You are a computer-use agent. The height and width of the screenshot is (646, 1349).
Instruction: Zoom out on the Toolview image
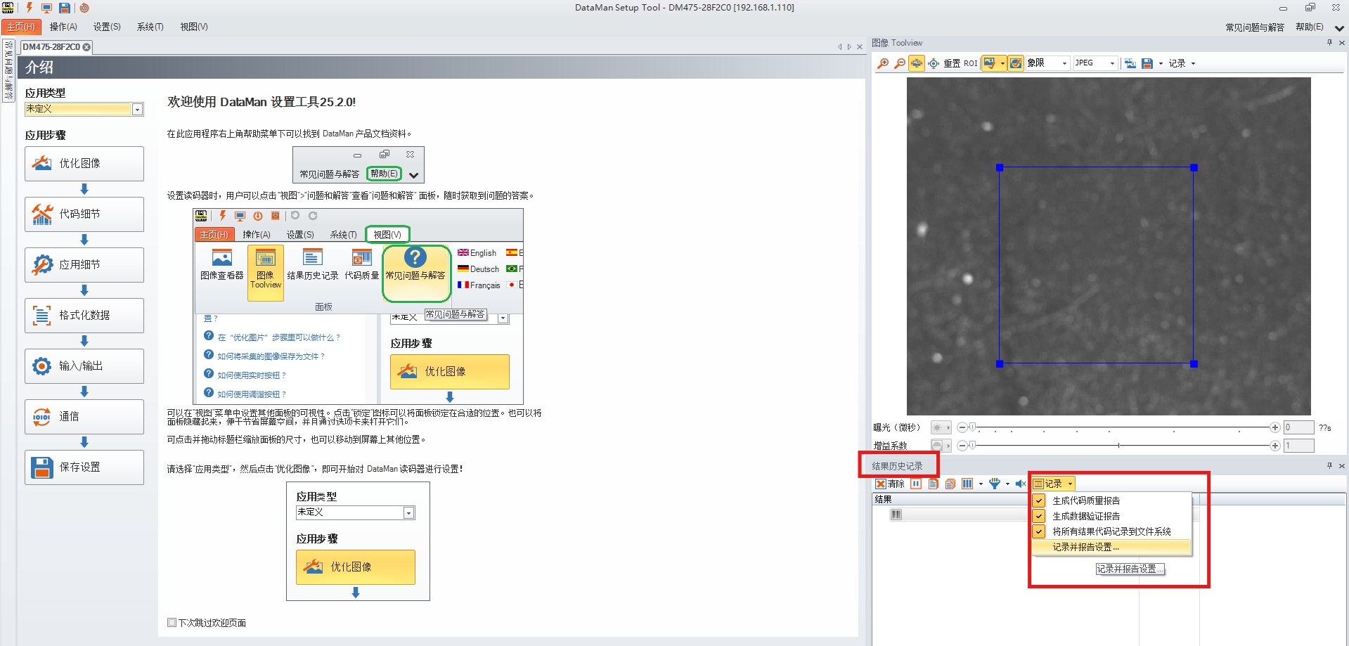900,63
